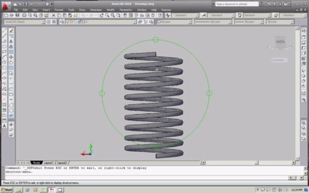Select the Arc draw tool
This screenshot has width=309, height=193.
4,57
